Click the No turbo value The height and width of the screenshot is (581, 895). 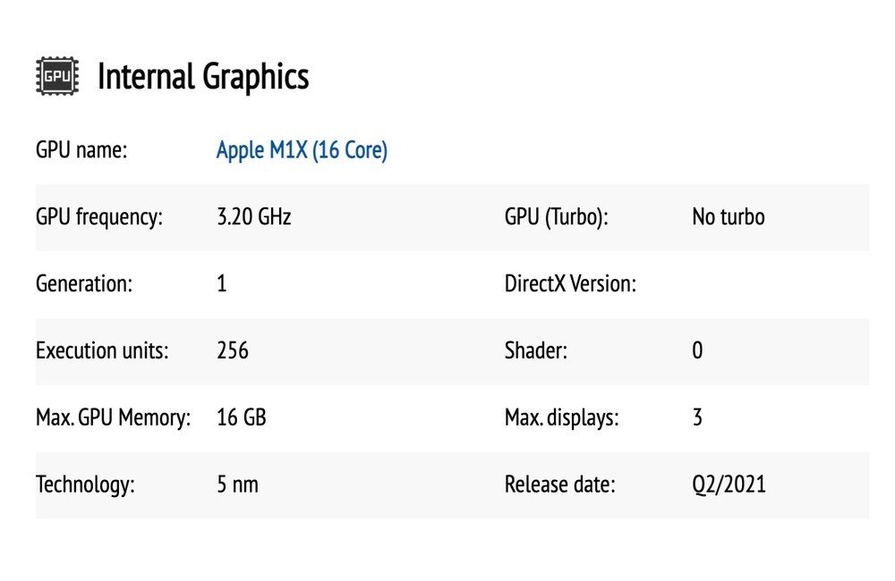pos(729,217)
